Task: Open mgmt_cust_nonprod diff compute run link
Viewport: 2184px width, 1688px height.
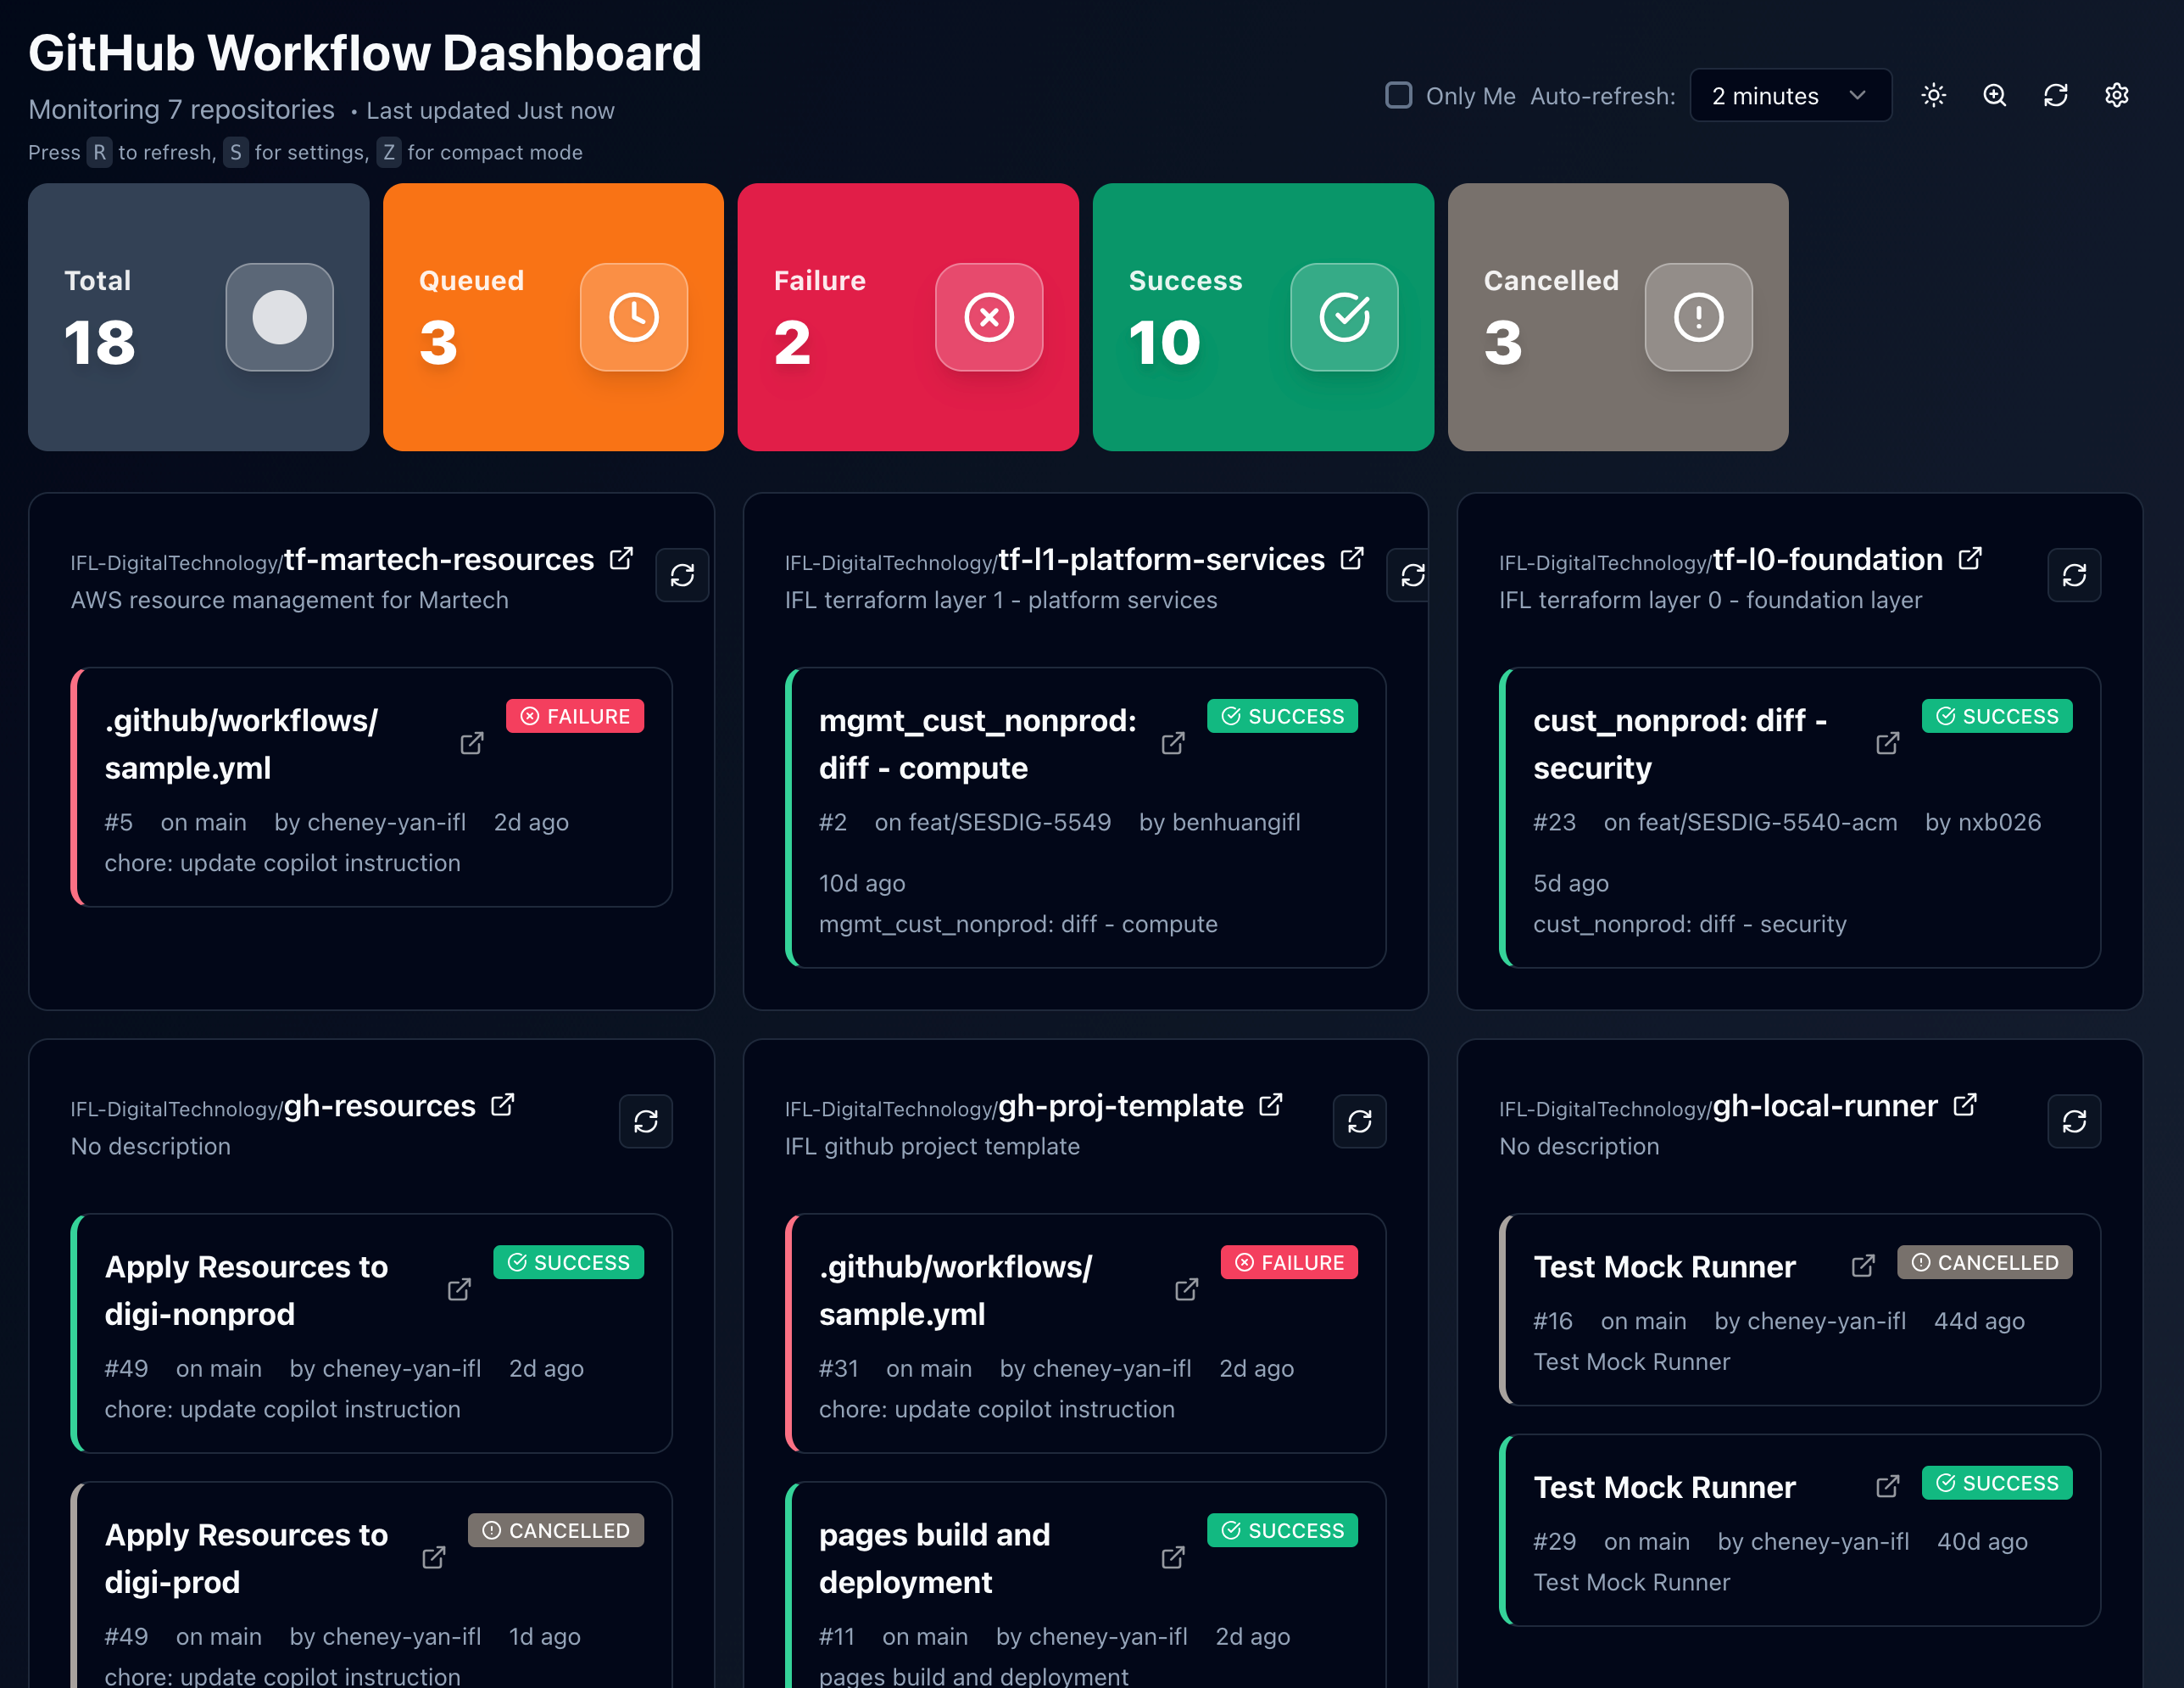Action: (1173, 743)
